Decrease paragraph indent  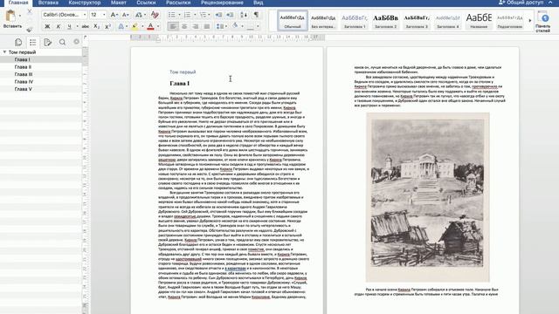(x=218, y=15)
